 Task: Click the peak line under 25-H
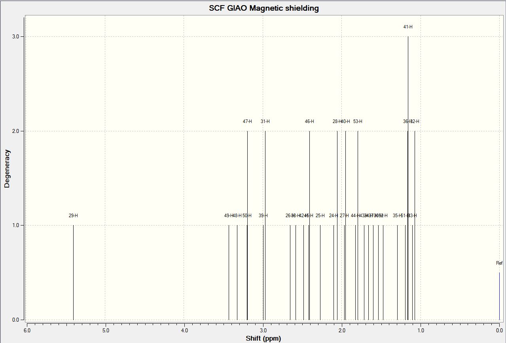click(x=320, y=272)
